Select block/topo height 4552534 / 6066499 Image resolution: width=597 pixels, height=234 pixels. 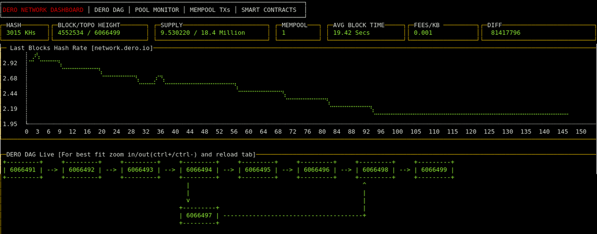click(89, 33)
